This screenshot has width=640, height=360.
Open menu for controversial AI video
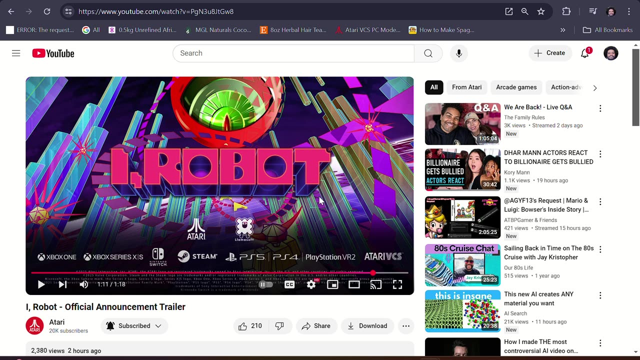(x=600, y=343)
